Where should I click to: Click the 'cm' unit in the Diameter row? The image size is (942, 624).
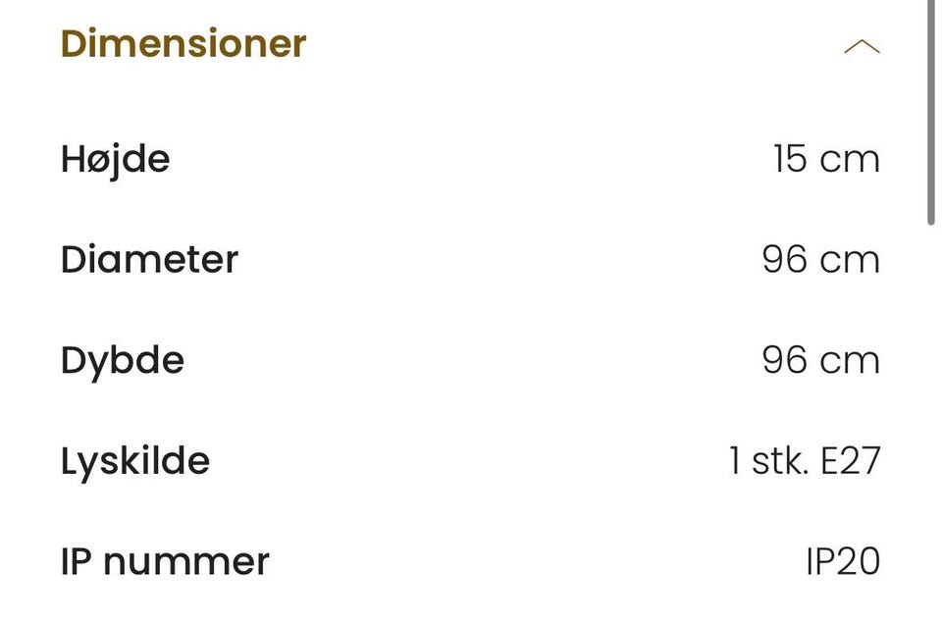[x=850, y=260]
